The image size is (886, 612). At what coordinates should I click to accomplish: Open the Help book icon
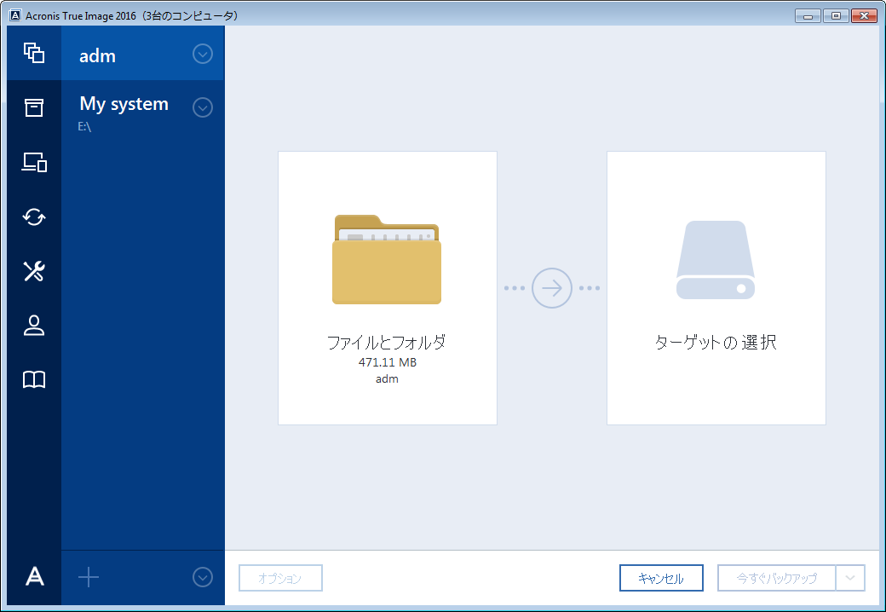coord(34,380)
